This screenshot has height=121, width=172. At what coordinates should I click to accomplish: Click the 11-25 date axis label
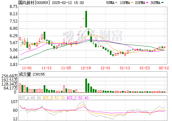tap(66, 68)
